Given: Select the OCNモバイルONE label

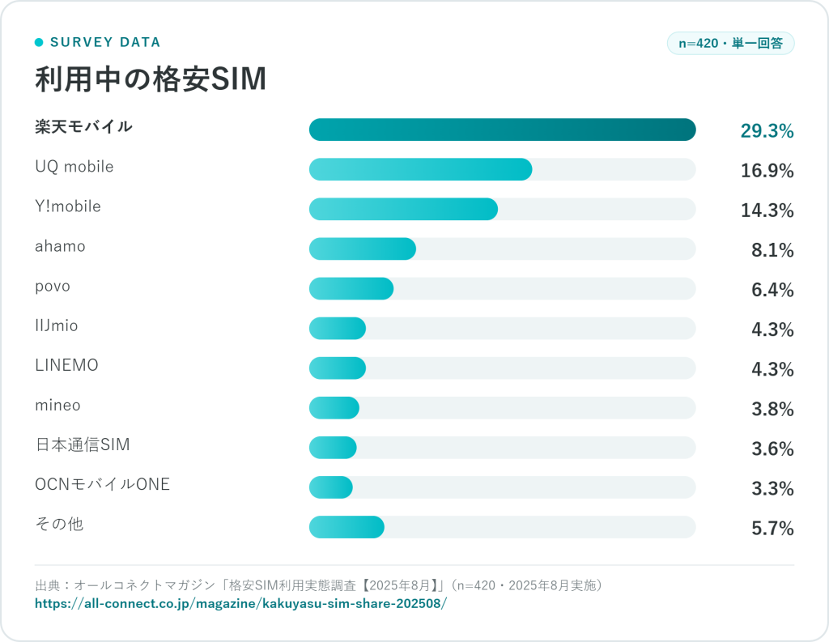Looking at the screenshot, I should click(103, 484).
